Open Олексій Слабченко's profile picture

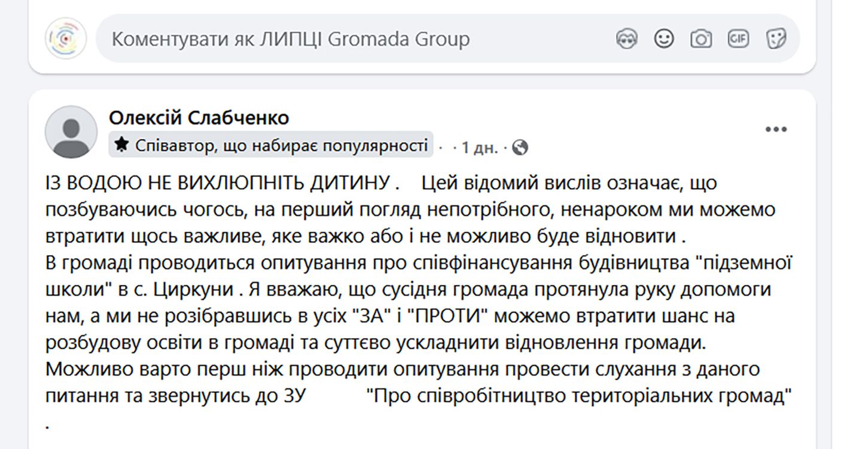pyautogui.click(x=71, y=132)
